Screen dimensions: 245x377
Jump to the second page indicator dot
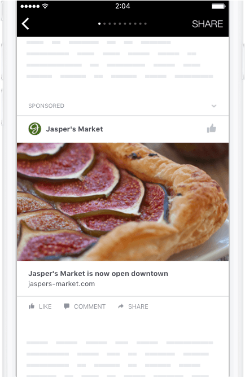click(104, 24)
